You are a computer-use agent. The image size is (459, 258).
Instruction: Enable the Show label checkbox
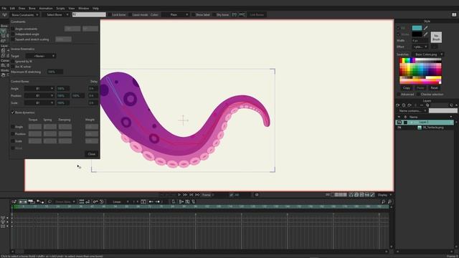pos(193,14)
